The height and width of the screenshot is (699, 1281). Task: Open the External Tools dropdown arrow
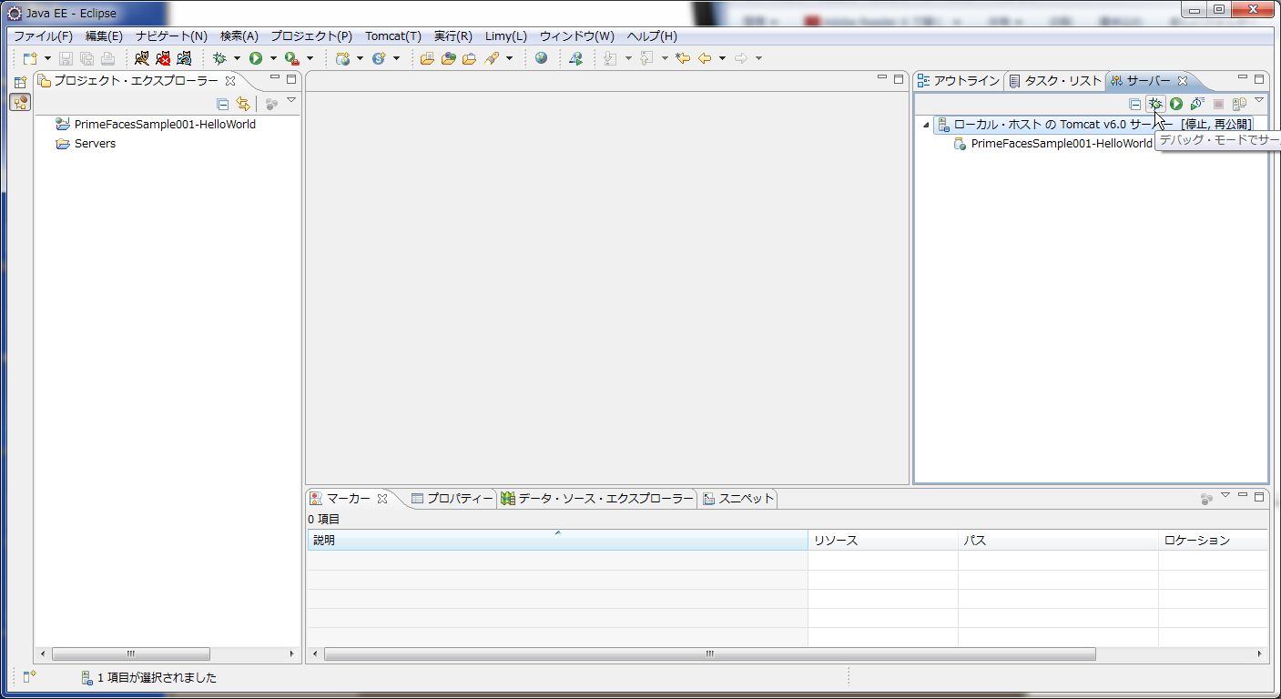(x=310, y=58)
